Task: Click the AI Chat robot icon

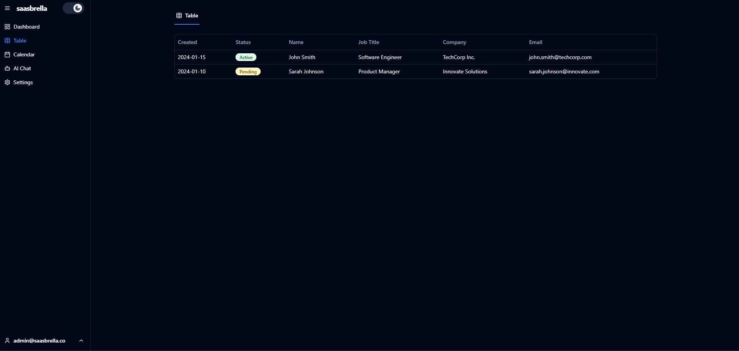Action: coord(7,68)
